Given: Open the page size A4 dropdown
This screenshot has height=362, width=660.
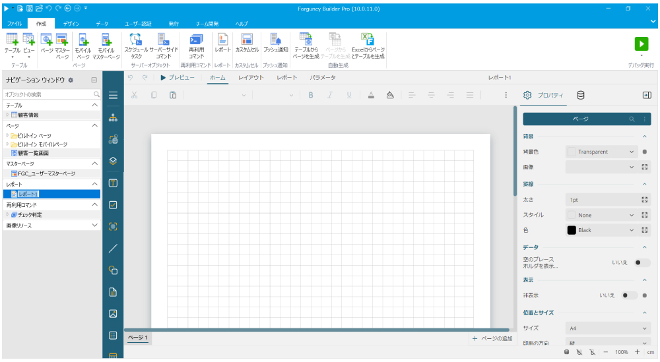Looking at the screenshot, I should click(x=608, y=328).
